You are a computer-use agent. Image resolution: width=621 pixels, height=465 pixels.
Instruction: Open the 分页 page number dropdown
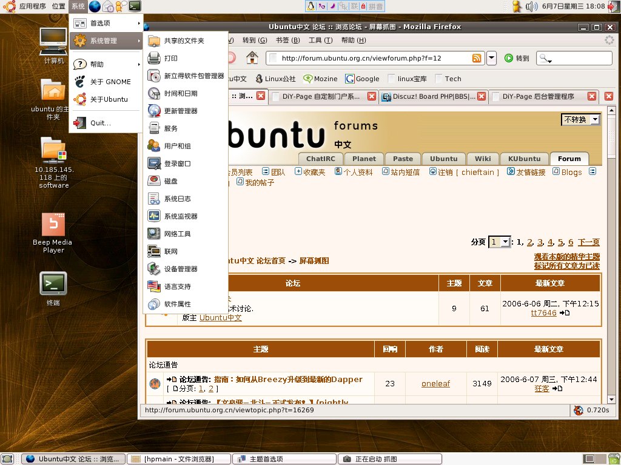click(x=500, y=242)
